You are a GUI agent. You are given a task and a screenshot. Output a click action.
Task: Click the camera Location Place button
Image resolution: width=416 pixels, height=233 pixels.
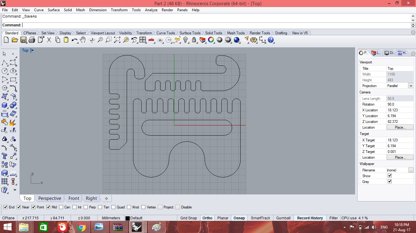coord(400,127)
